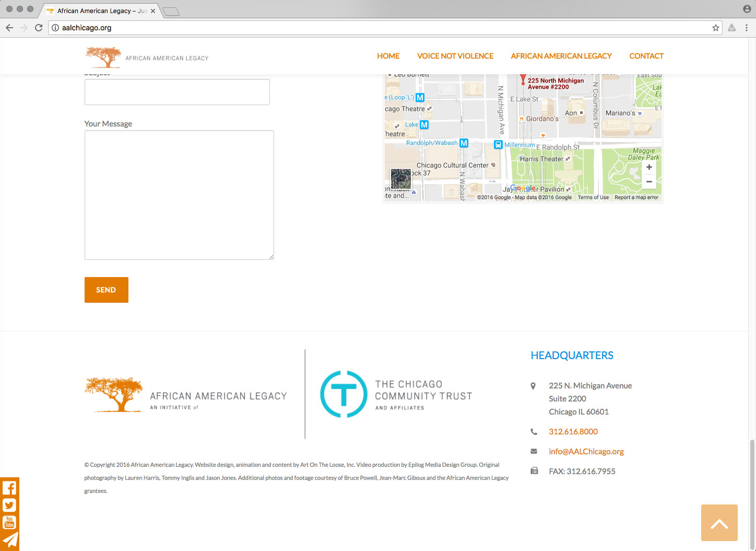Open the Twitter social icon
756x551 pixels.
pos(9,505)
